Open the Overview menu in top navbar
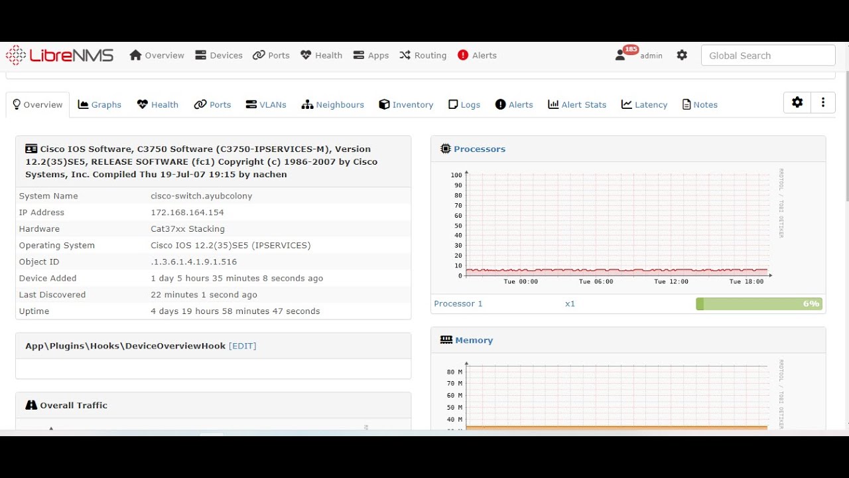The height and width of the screenshot is (478, 849). click(x=157, y=55)
